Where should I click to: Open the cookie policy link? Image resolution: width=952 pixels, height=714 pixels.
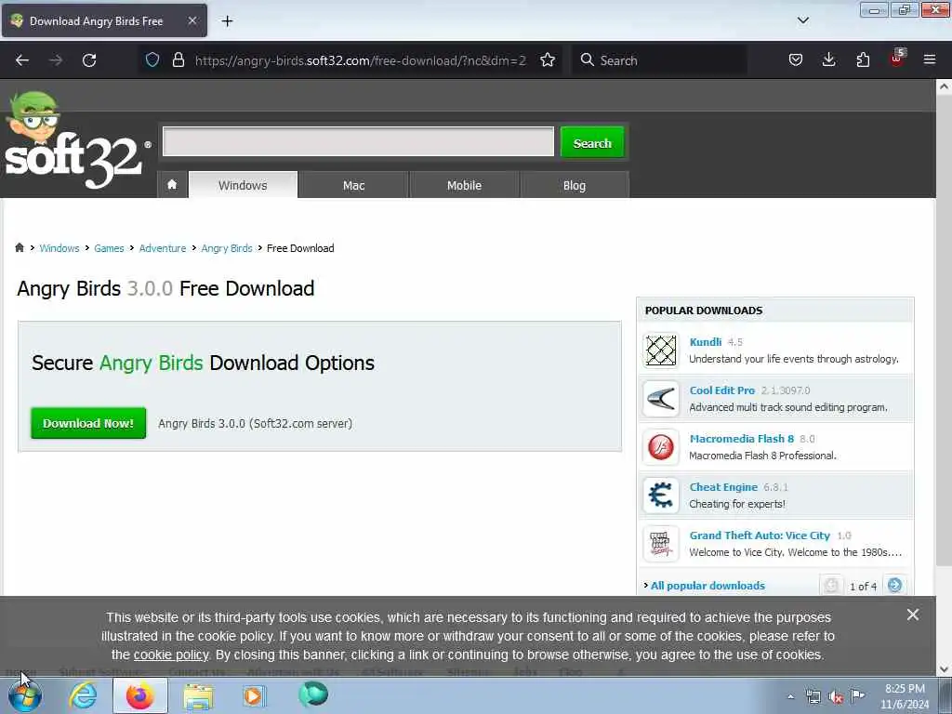(171, 655)
